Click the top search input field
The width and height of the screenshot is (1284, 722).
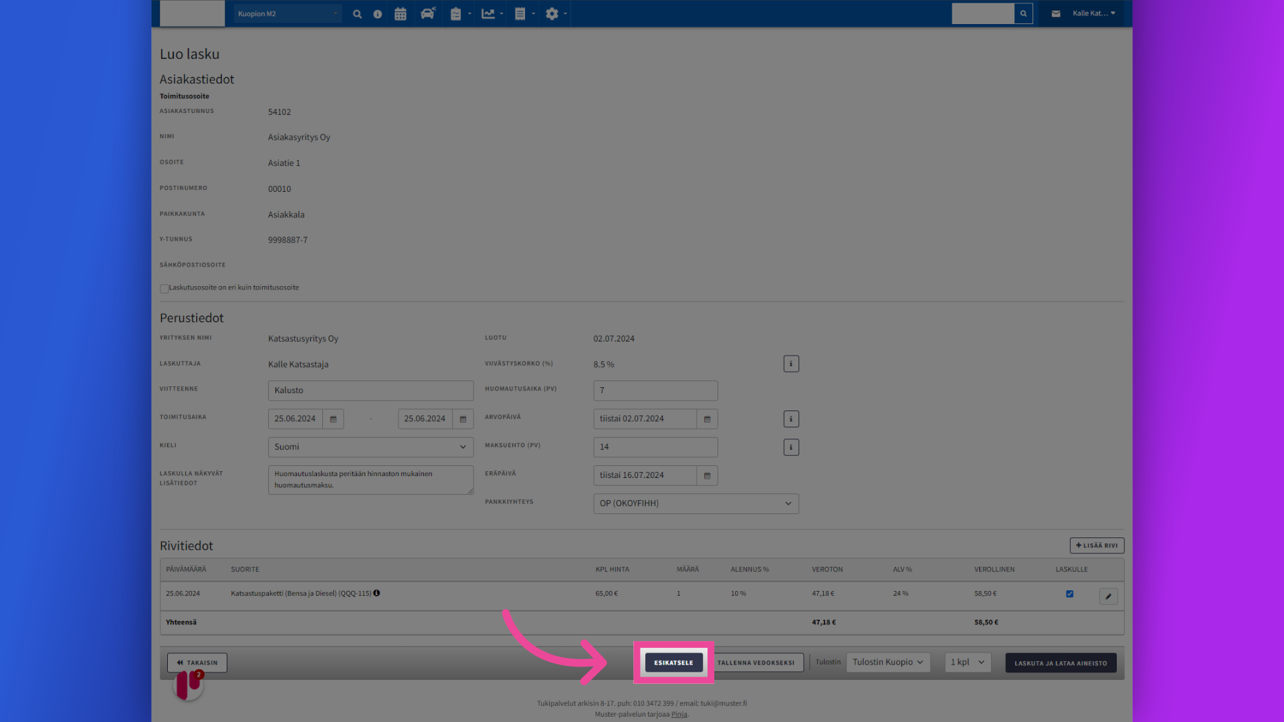pos(983,13)
